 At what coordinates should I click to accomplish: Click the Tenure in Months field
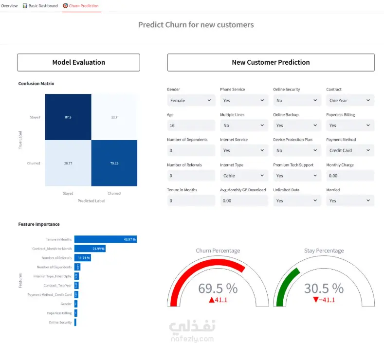(x=191, y=200)
